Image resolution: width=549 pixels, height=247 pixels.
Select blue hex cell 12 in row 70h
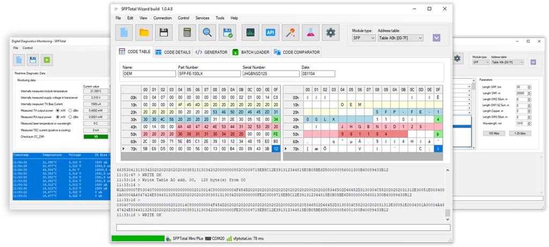pos(276,149)
